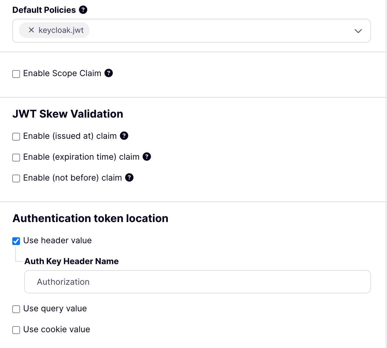
Task: Toggle Scope Claim by clicking its label
Action: click(x=62, y=73)
